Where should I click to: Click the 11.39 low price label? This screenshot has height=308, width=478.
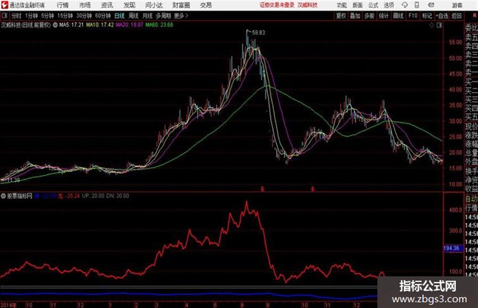click(14, 180)
